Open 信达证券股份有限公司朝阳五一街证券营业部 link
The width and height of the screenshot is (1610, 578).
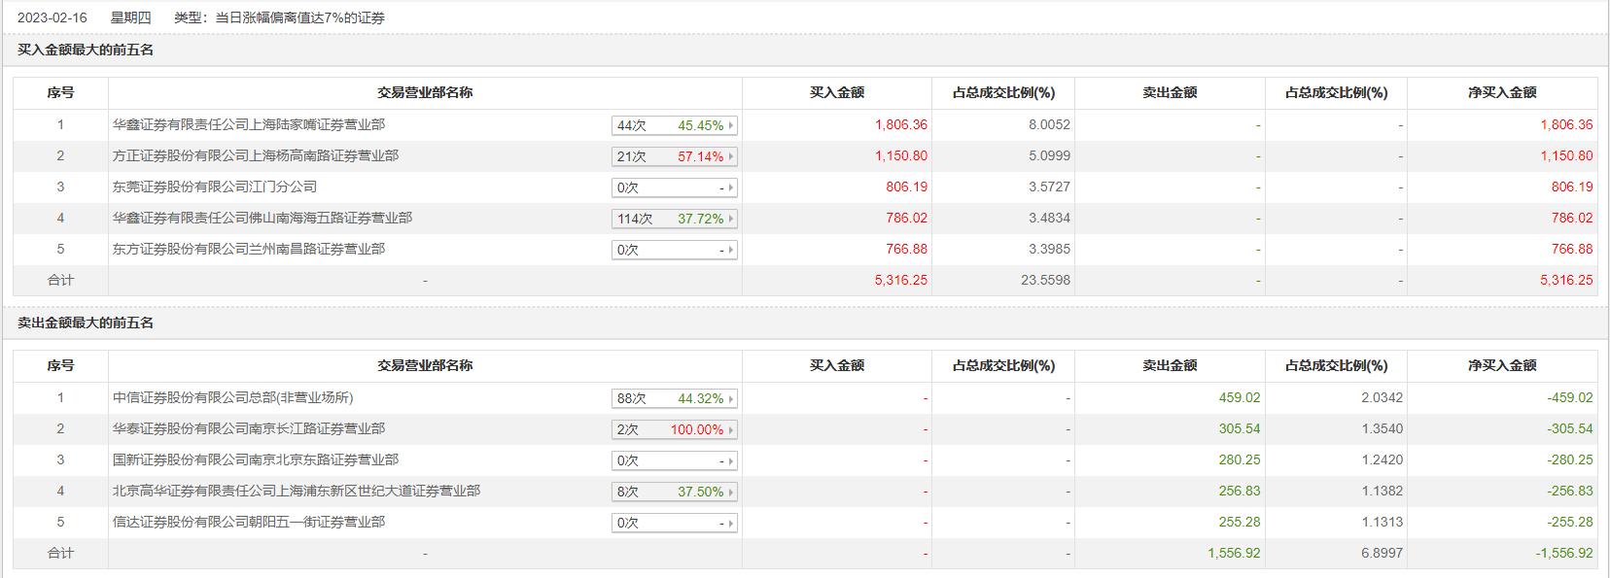[249, 522]
